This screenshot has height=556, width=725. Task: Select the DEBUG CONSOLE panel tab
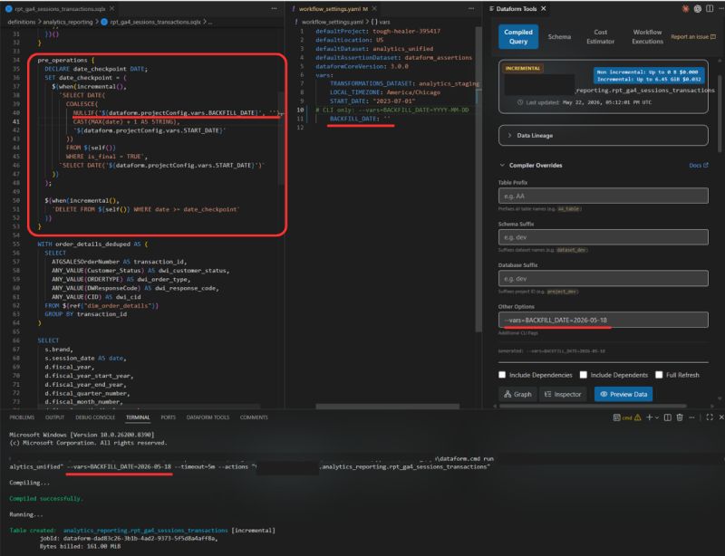tap(95, 417)
